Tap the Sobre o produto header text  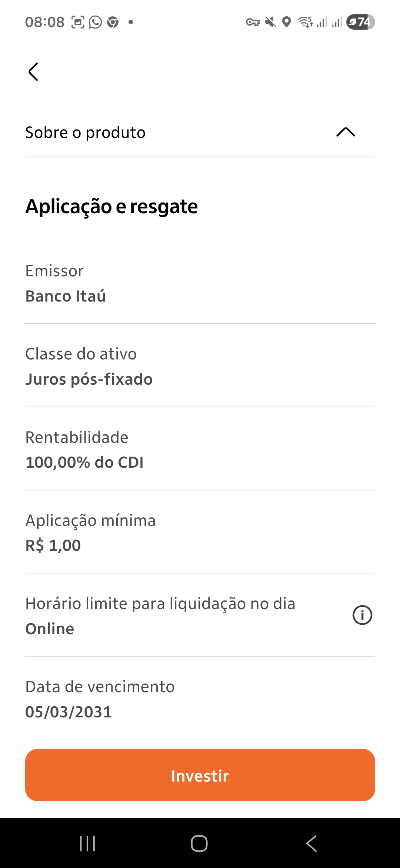[x=85, y=132]
